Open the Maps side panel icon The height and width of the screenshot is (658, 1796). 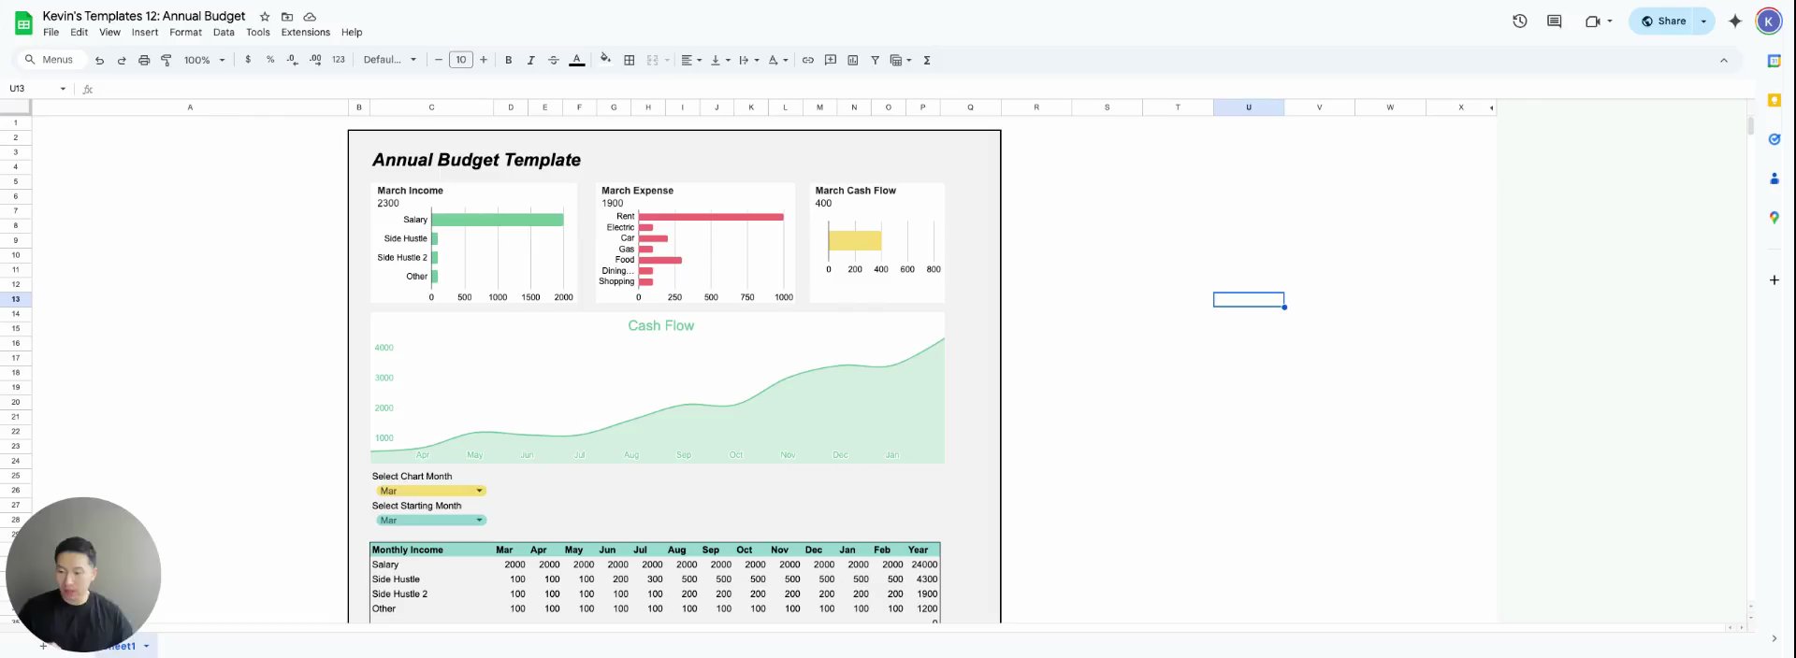1774,218
